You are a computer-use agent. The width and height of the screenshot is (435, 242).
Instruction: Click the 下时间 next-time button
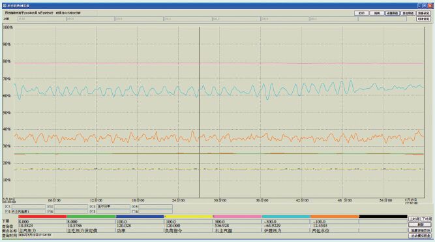[x=427, y=219]
